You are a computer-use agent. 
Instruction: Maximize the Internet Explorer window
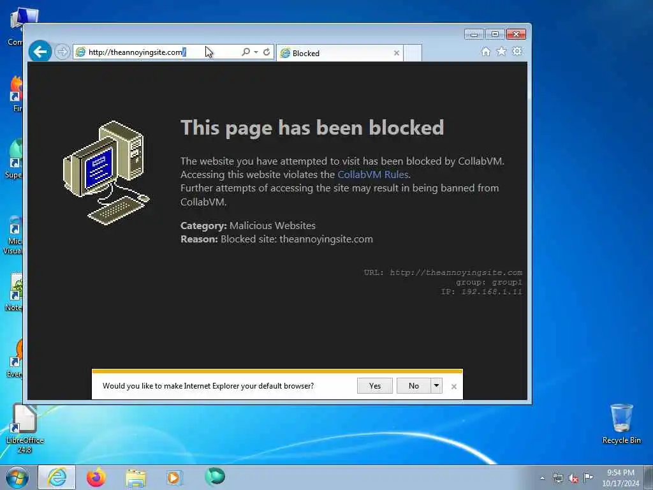coord(495,34)
